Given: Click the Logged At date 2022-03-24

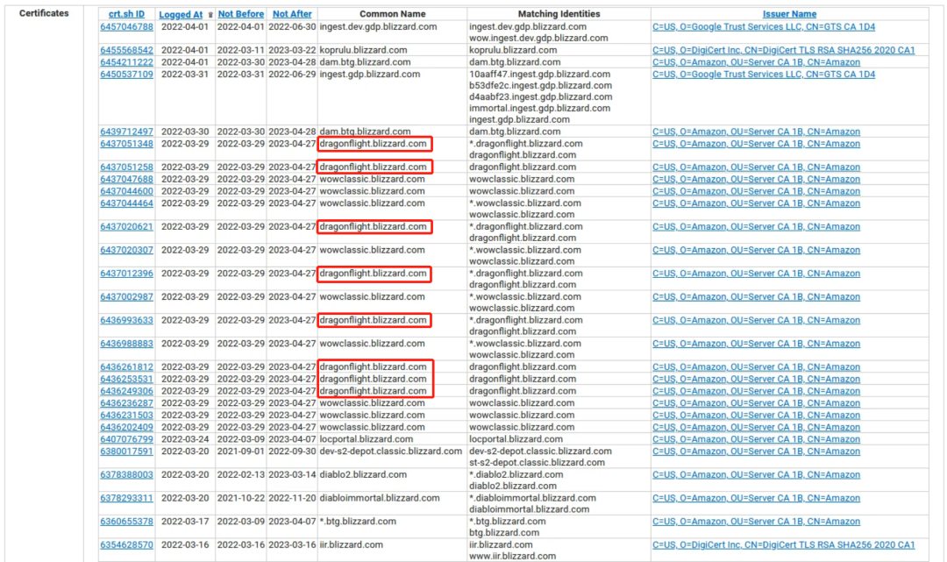Looking at the screenshot, I should 185,439.
